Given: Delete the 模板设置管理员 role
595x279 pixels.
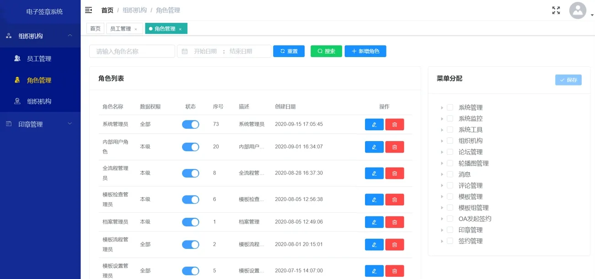Looking at the screenshot, I should [395, 271].
